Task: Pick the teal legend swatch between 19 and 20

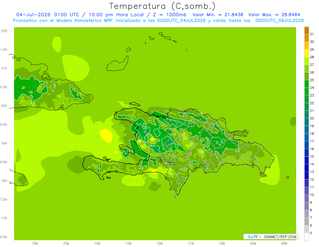Action: 307,122
